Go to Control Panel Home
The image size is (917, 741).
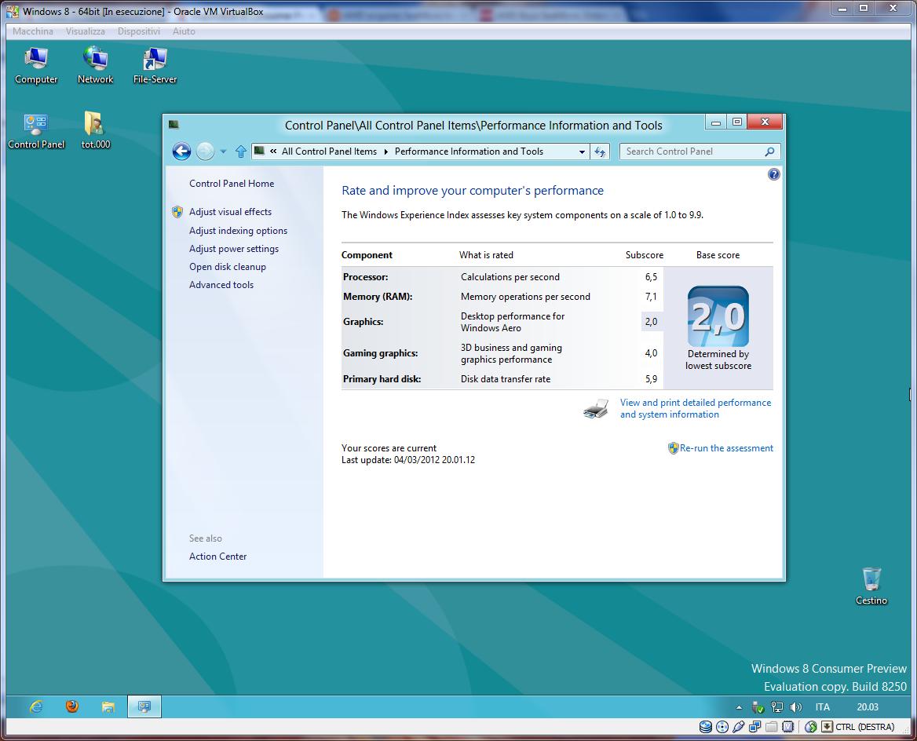coord(232,184)
